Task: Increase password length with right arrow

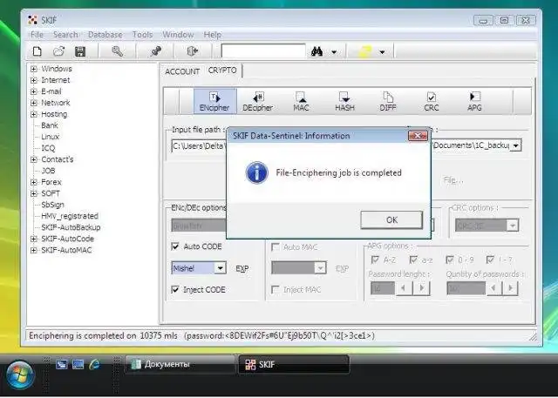Action: coord(422,288)
